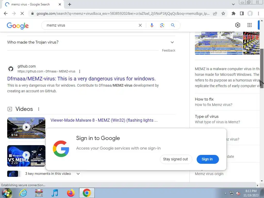Image resolution: width=264 pixels, height=198 pixels.
Task: Open github.com result options menu
Action: tap(80, 71)
